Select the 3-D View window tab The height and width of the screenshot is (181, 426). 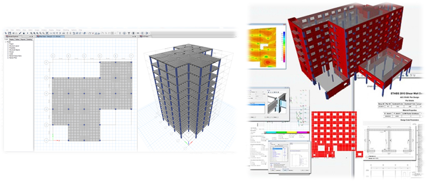(145, 36)
